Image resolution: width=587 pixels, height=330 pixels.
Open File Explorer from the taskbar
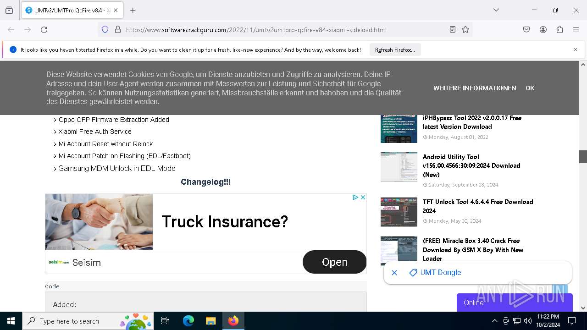coord(210,321)
